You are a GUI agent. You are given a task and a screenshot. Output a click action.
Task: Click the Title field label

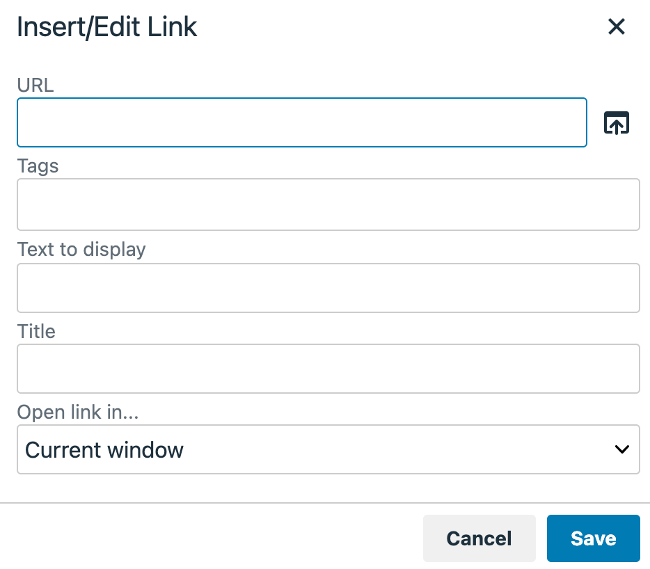coord(36,331)
